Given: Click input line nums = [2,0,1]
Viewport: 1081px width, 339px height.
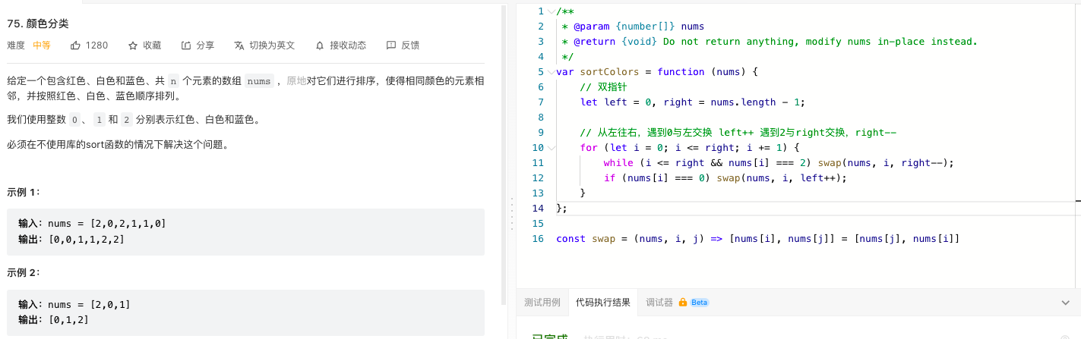Looking at the screenshot, I should tap(74, 304).
